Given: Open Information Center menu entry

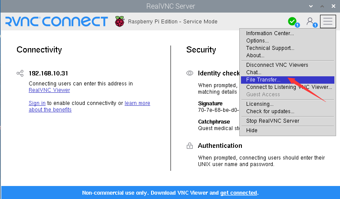Looking at the screenshot, I should 287,33.
